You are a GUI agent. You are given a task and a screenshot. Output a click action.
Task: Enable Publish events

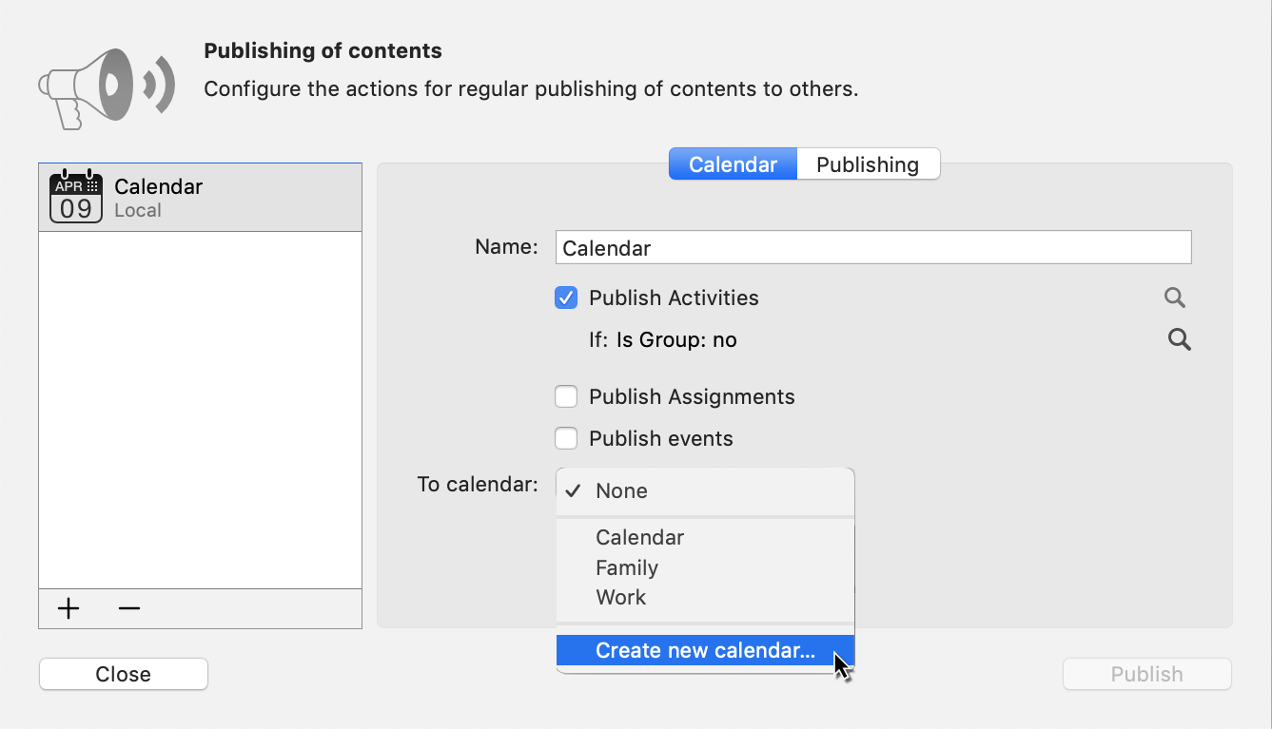tap(566, 438)
